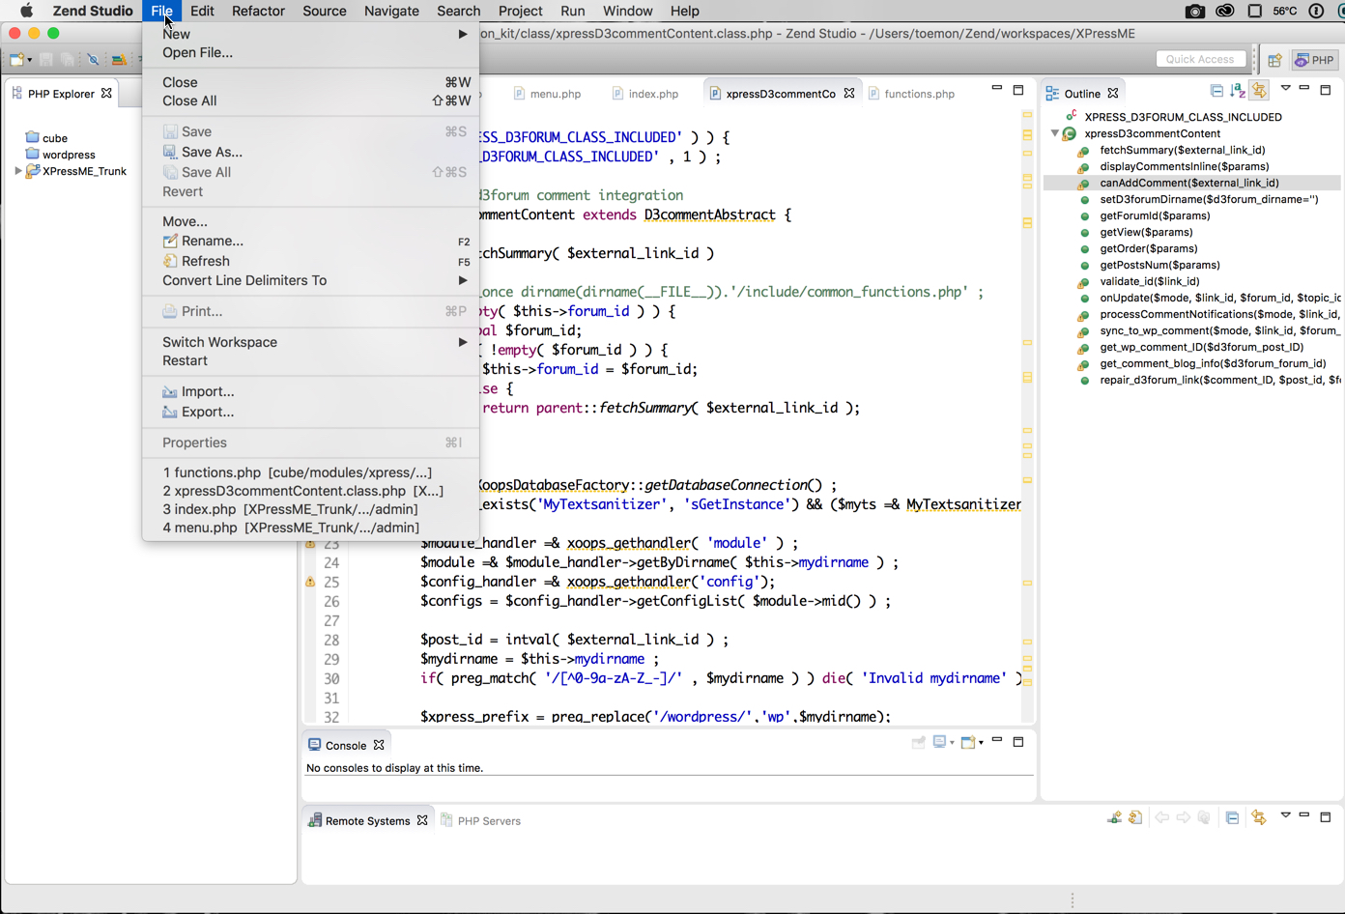Click the stacked books toolbar icon
The width and height of the screenshot is (1345, 914).
119,60
